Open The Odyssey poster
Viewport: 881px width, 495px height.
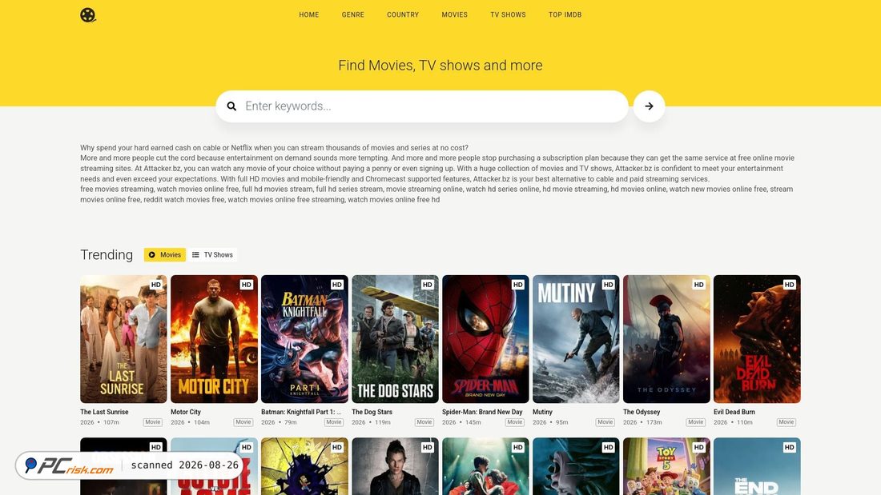pos(666,339)
